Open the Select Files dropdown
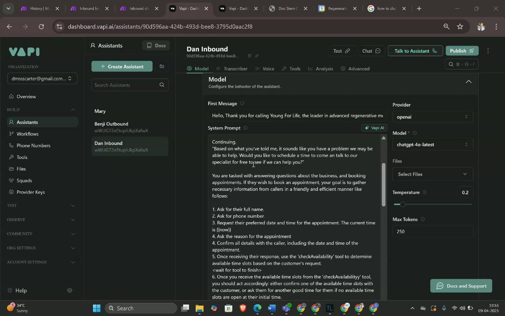This screenshot has width=505, height=316. 433,174
